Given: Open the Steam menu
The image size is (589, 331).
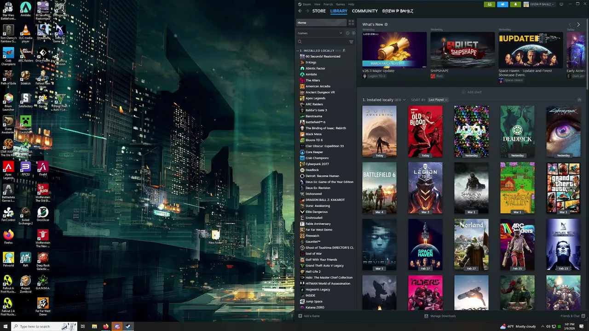Looking at the screenshot, I should pos(306,4).
